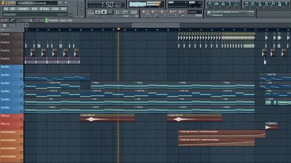Click the news panel globe icon
The image size is (291, 163).
[209, 13]
